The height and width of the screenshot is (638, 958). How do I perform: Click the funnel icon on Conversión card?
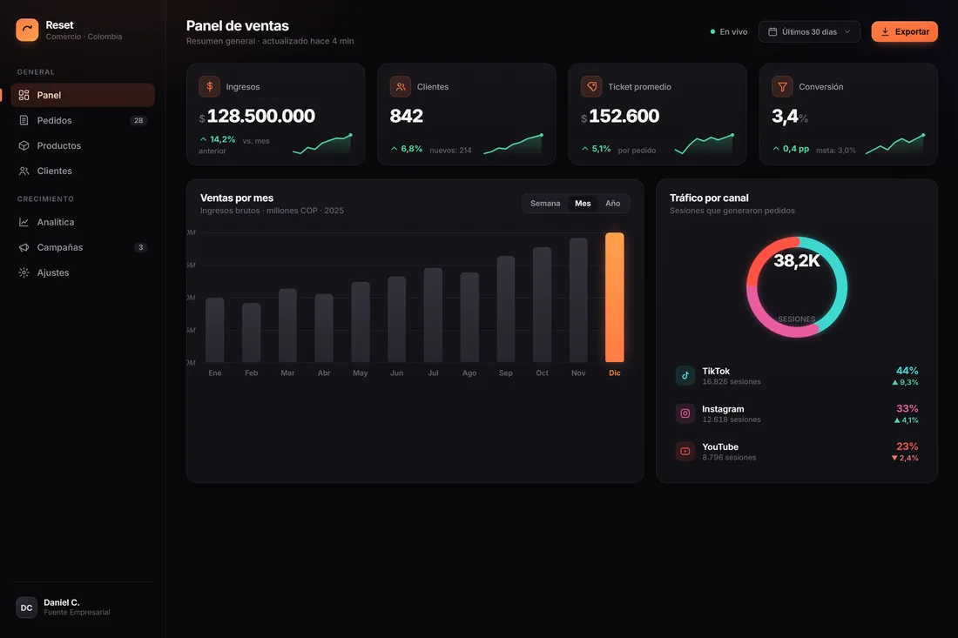pos(782,87)
